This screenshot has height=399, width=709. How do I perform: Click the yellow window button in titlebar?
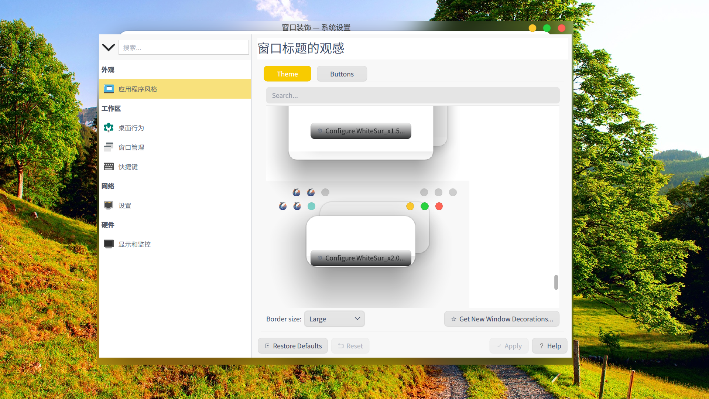point(532,28)
